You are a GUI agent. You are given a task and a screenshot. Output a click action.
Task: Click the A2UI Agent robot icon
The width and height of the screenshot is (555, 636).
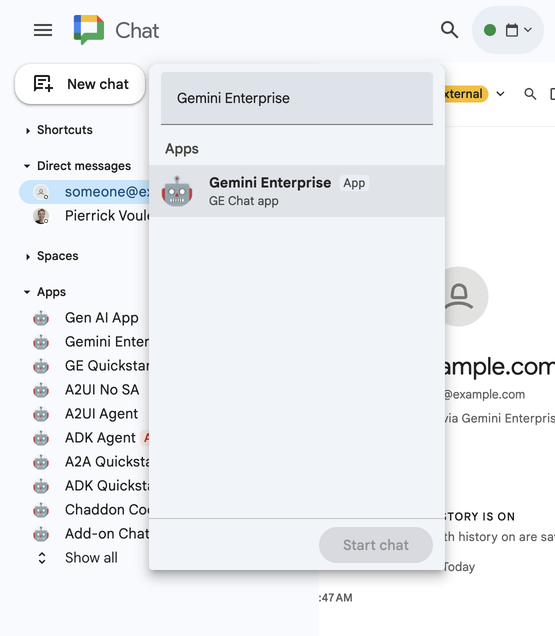(x=41, y=414)
